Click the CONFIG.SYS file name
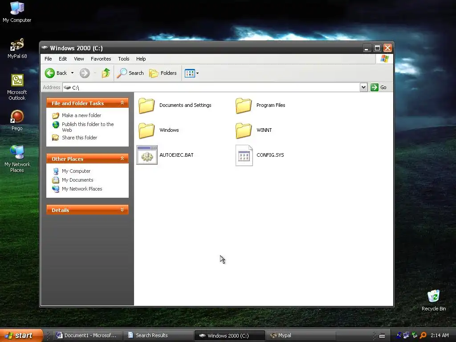 coord(270,155)
